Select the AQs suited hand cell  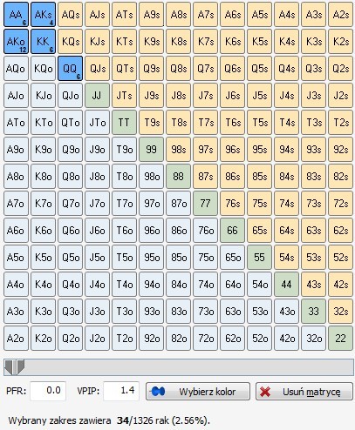pos(70,15)
